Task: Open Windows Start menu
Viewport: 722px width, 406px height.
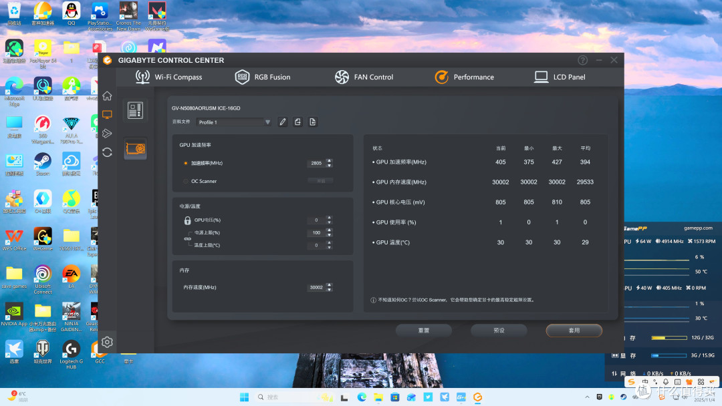Action: (x=244, y=397)
